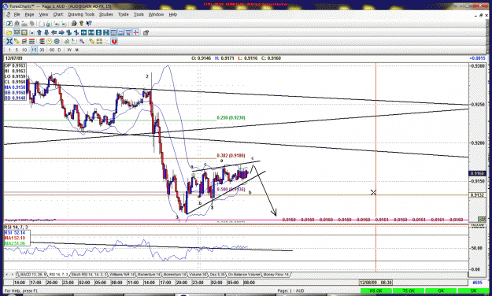Open the File menu
The image size is (492, 296).
pos(17,14)
